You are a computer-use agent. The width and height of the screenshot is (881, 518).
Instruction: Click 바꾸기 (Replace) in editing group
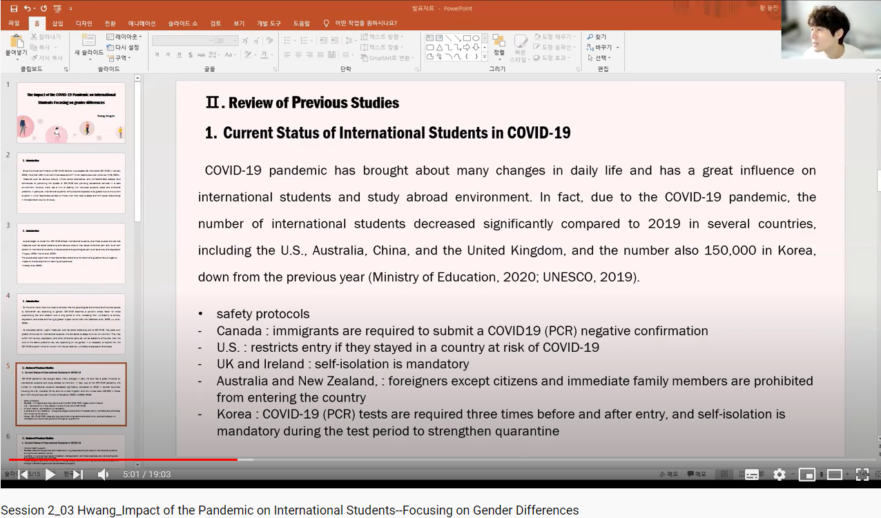603,48
